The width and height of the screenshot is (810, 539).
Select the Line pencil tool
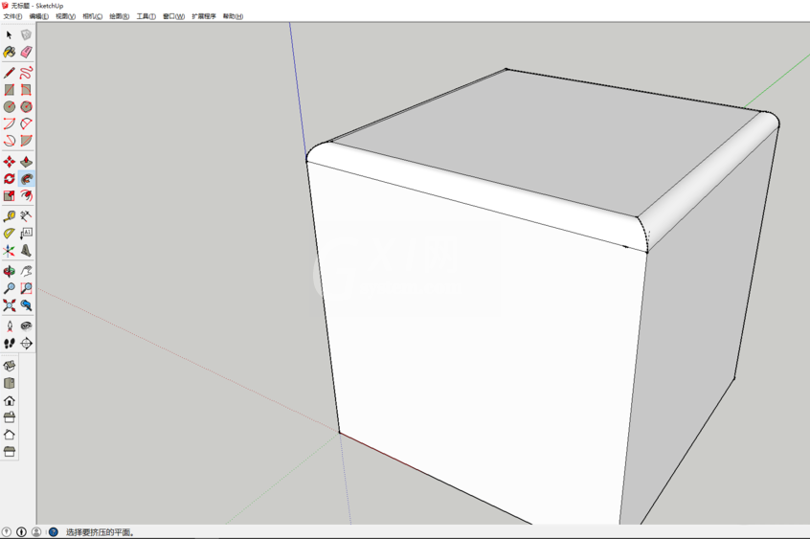10,73
